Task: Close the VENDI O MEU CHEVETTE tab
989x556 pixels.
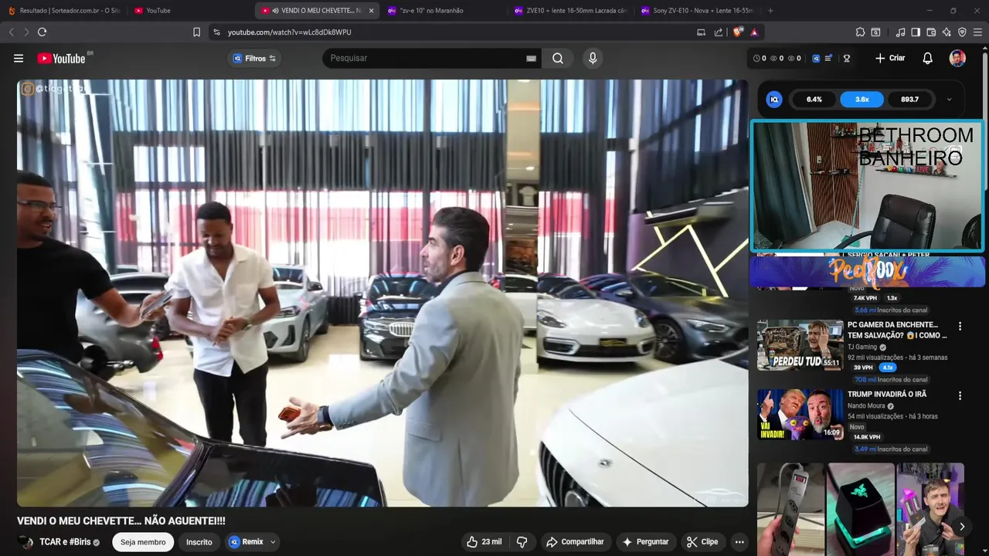Action: click(x=371, y=11)
